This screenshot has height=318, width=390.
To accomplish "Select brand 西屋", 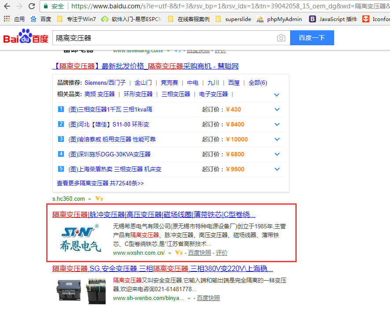I will 234,83.
